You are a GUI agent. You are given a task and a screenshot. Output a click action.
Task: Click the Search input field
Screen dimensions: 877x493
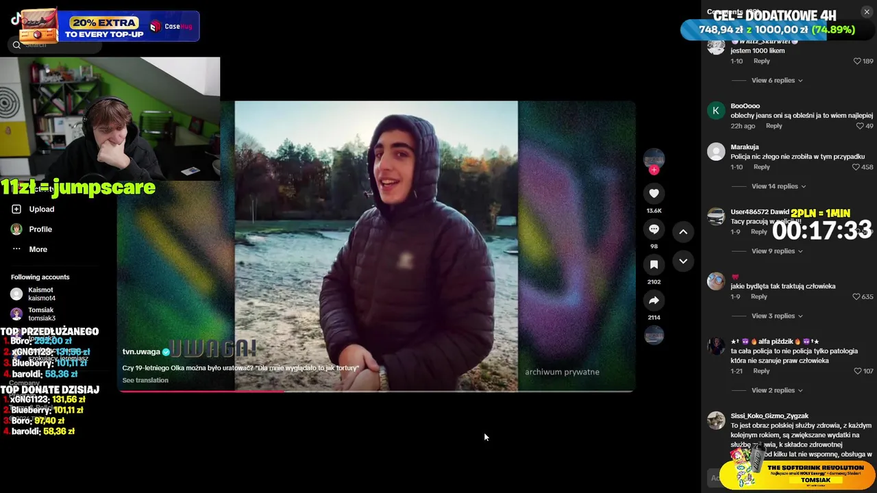55,45
